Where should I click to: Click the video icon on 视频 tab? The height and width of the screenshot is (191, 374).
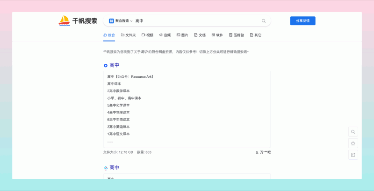click(144, 35)
